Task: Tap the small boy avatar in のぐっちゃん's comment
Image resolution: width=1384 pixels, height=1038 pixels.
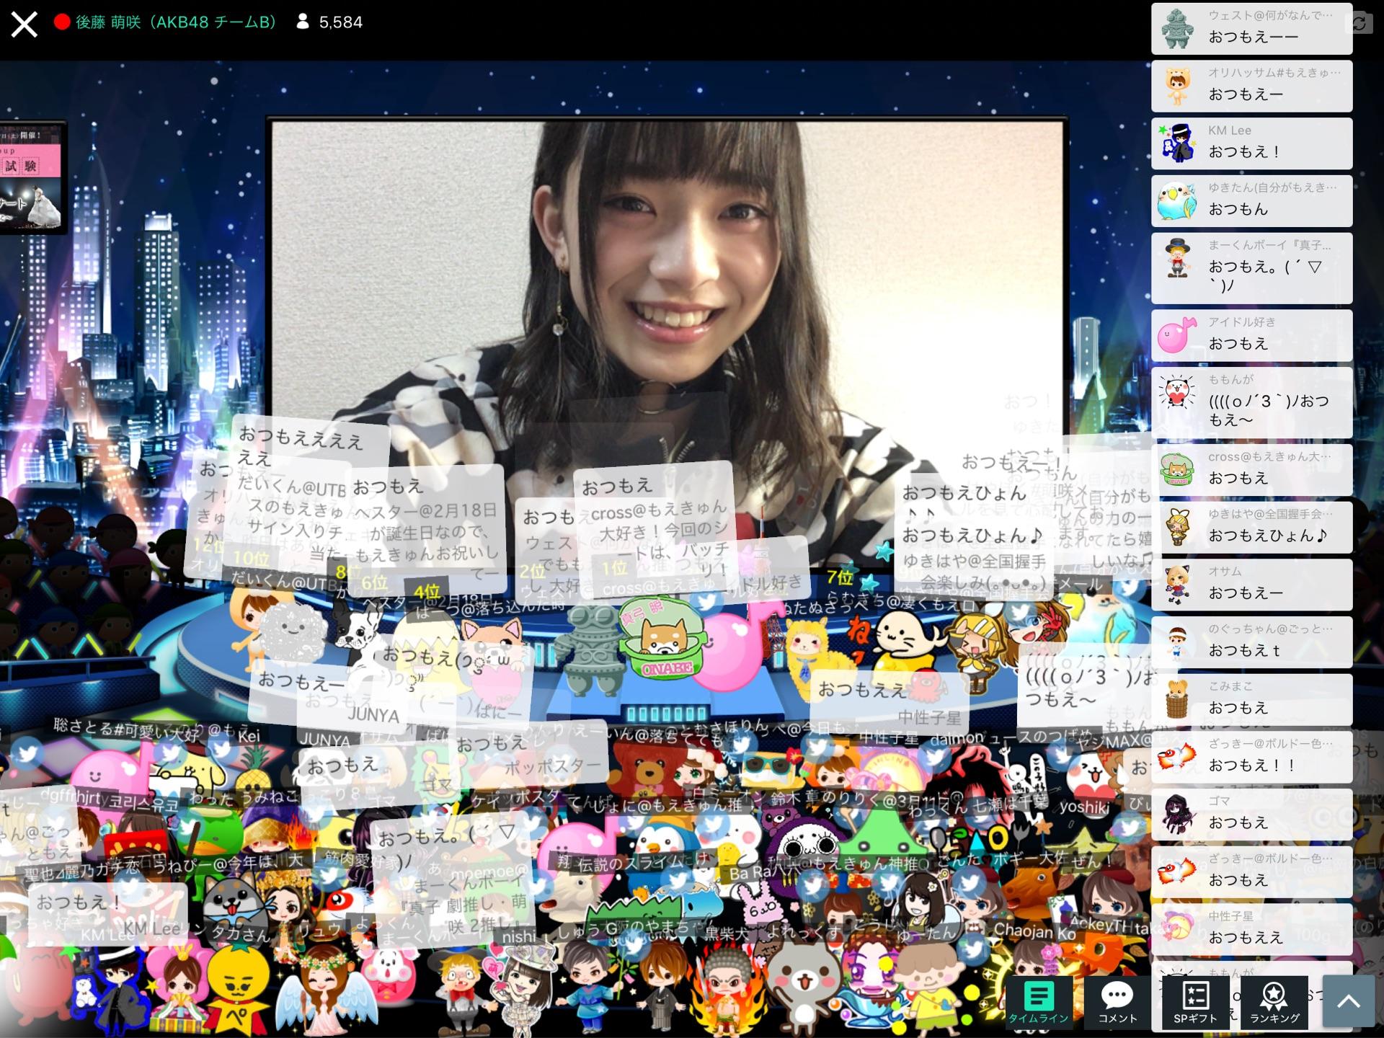Action: point(1177,642)
